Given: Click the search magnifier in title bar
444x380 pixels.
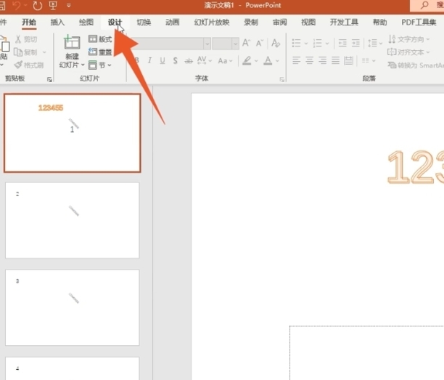Looking at the screenshot, I should click(424, 5).
